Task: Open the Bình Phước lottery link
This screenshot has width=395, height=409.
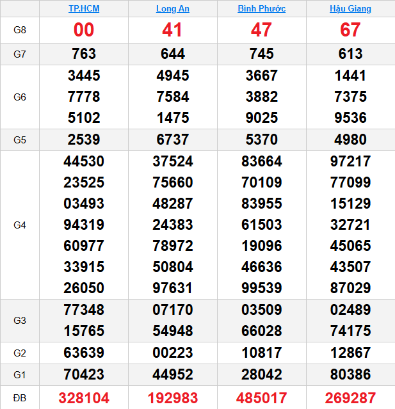Action: [261, 8]
